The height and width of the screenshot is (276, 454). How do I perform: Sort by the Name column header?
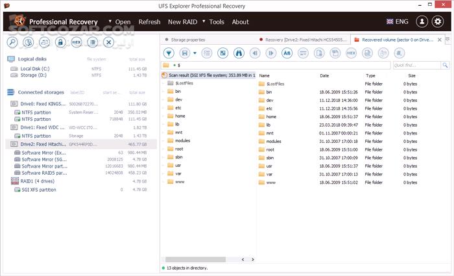(x=264, y=76)
